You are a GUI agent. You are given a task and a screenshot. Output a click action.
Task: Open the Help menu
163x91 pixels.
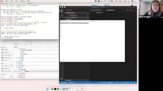[x=29, y=1]
